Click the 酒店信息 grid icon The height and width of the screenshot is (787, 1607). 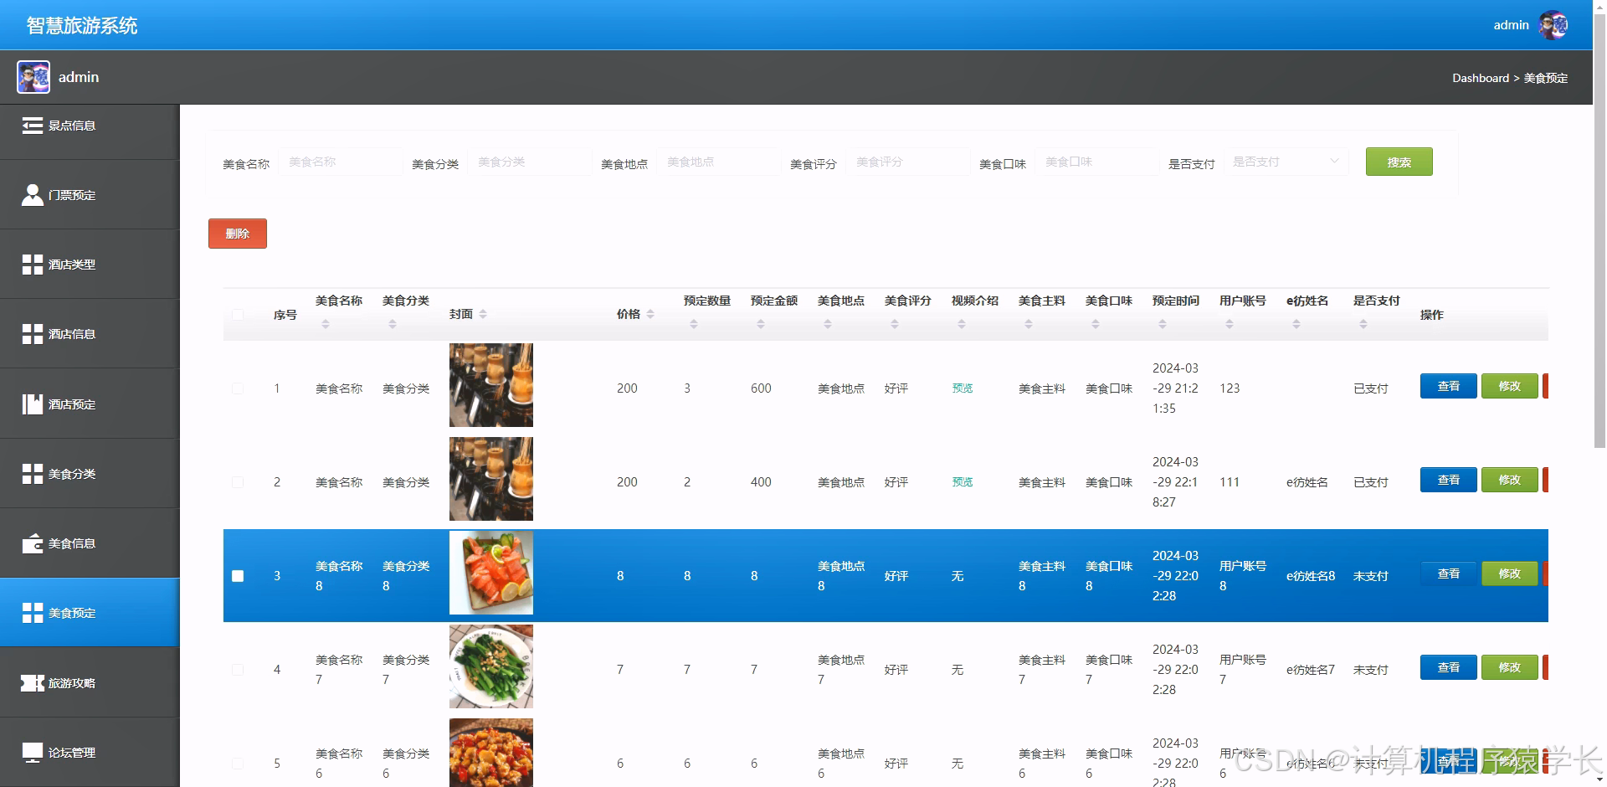tap(32, 334)
